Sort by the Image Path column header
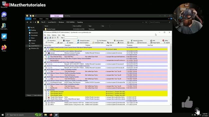 [116, 45]
